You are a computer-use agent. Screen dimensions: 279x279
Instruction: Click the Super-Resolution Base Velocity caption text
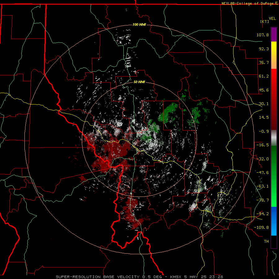point(109,277)
